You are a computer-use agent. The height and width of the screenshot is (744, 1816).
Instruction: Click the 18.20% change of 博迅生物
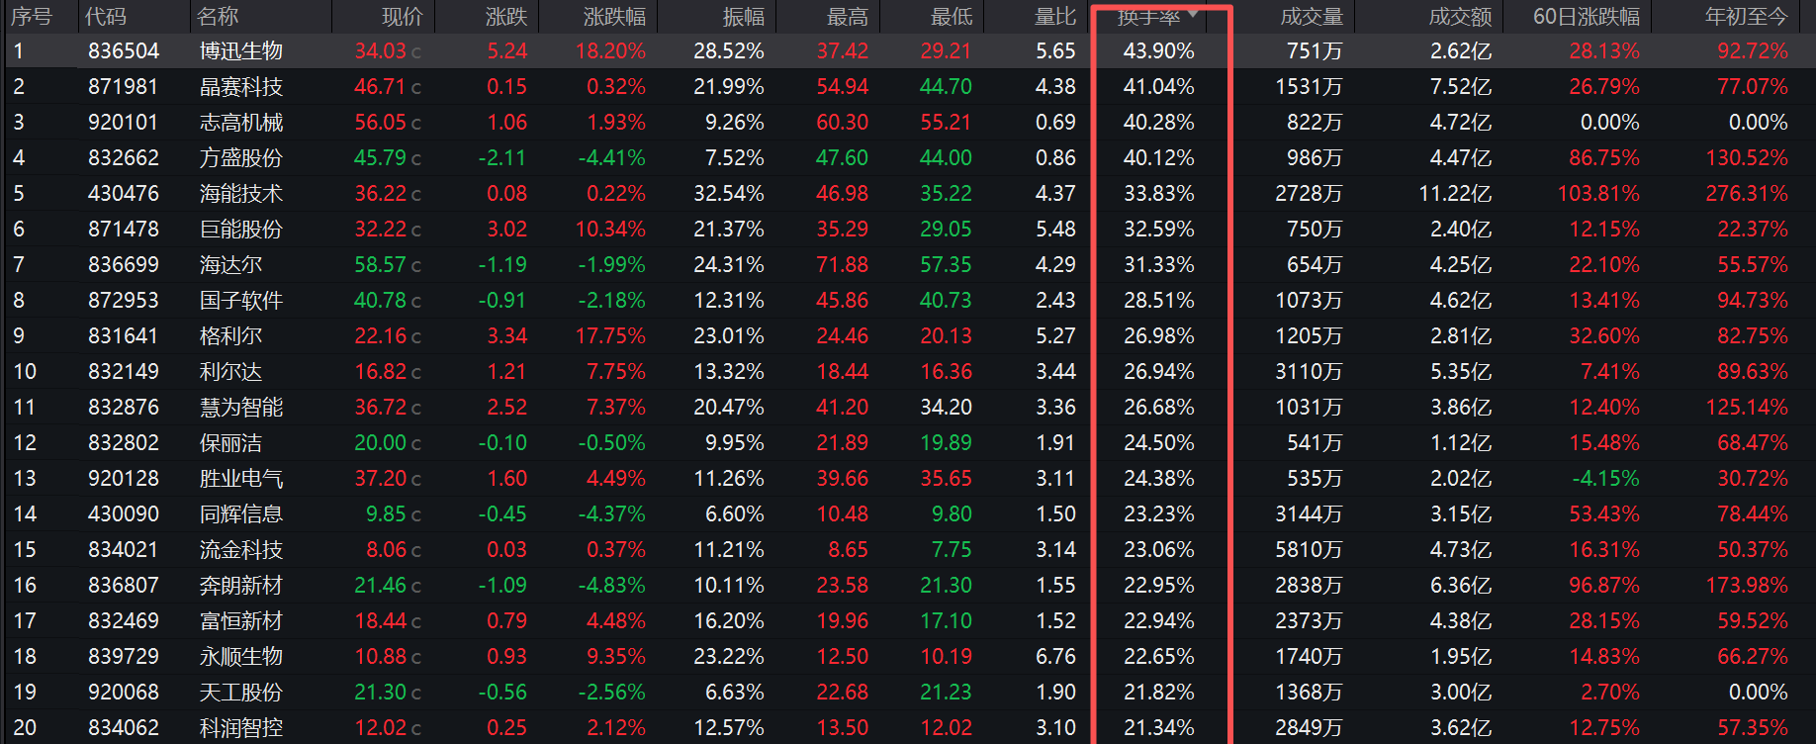(x=610, y=51)
